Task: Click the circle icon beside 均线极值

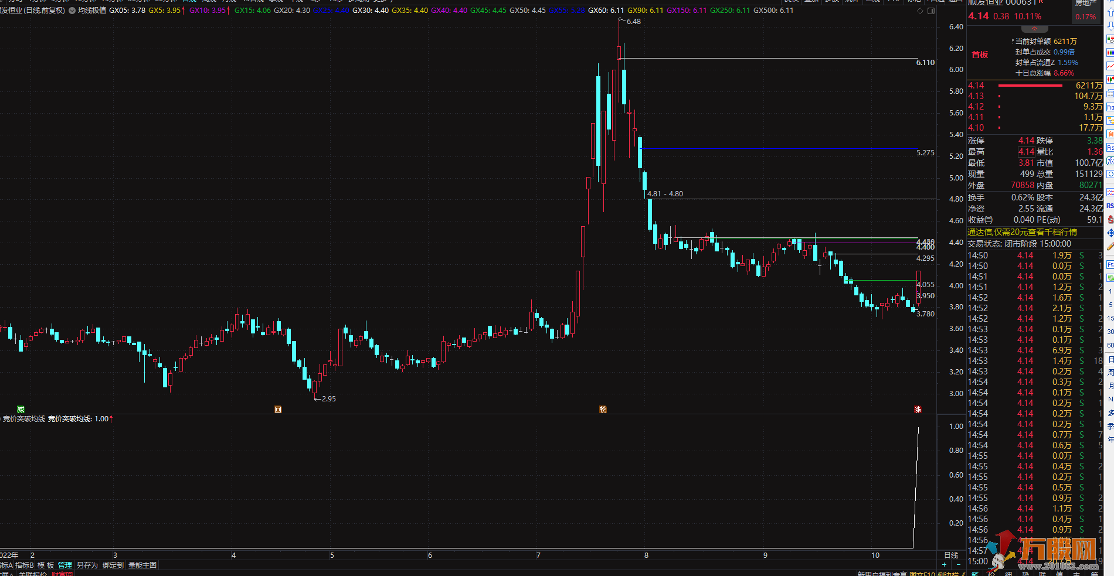Action: click(72, 11)
